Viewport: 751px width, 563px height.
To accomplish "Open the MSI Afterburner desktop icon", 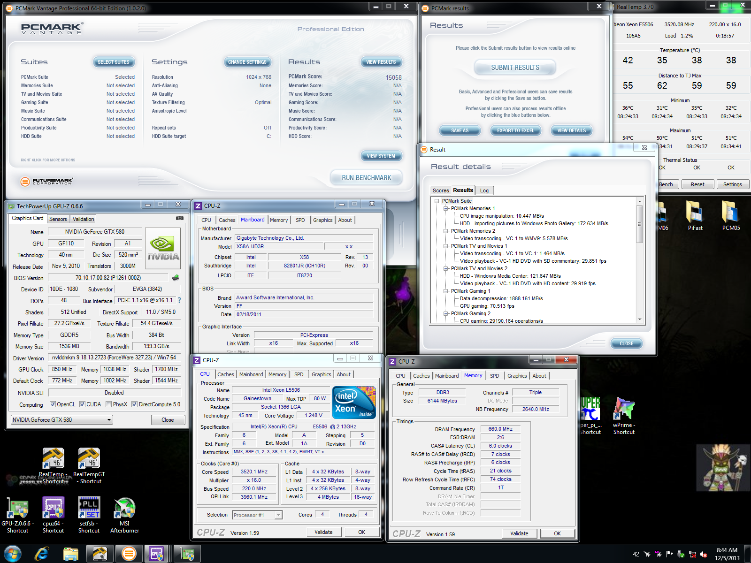I will click(x=124, y=515).
